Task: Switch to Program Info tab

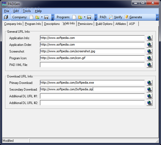Action: [x=33, y=24]
